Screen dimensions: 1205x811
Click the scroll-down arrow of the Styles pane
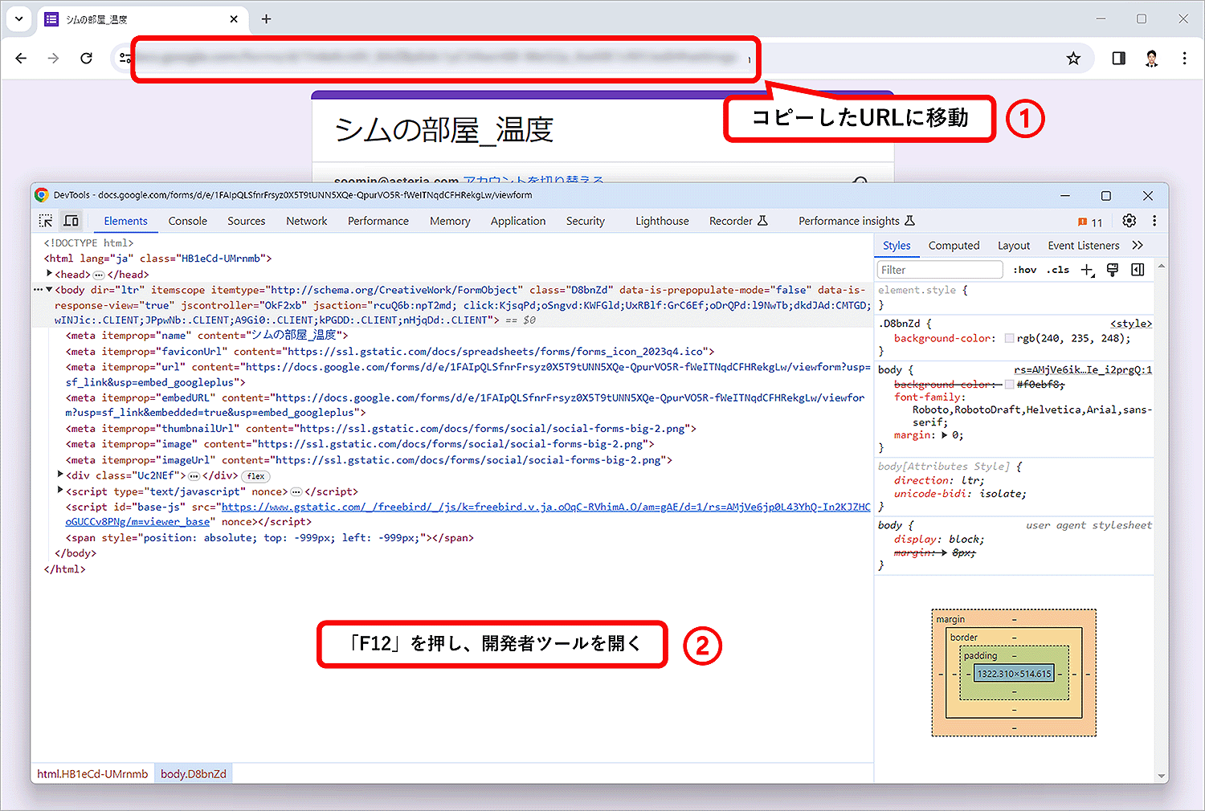(x=1161, y=776)
